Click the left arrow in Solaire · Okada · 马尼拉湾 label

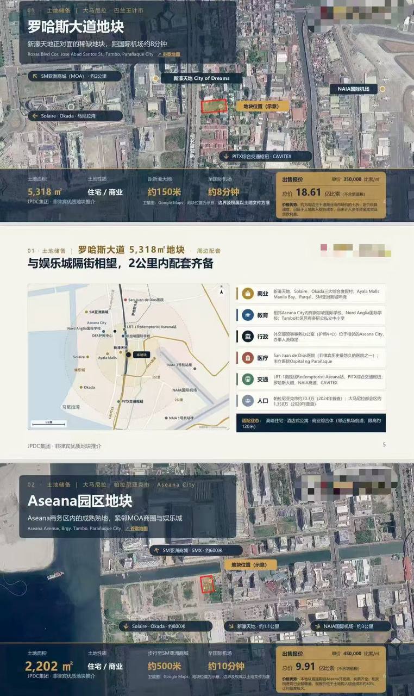tap(35, 116)
